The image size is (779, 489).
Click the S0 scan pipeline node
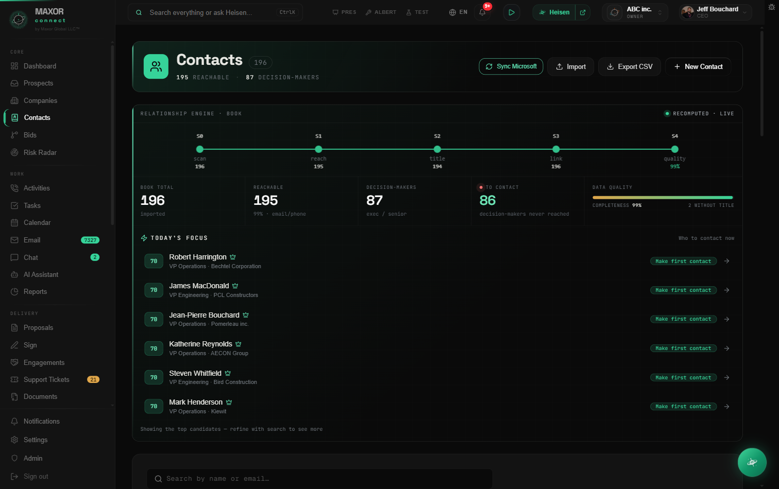pos(200,149)
